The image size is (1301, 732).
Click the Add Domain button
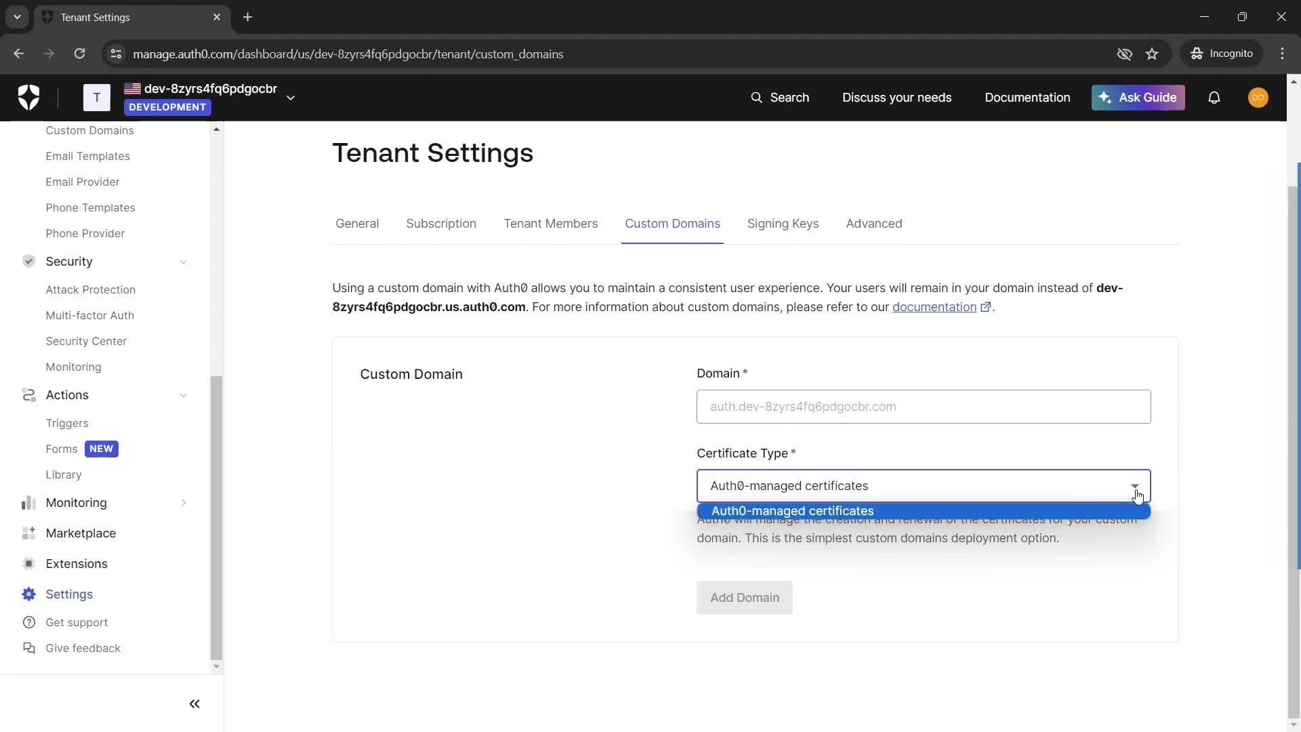[x=744, y=598]
